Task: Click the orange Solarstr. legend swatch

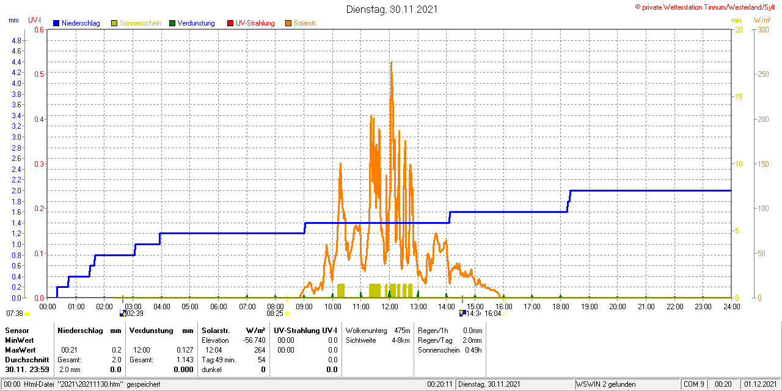Action: pos(288,23)
